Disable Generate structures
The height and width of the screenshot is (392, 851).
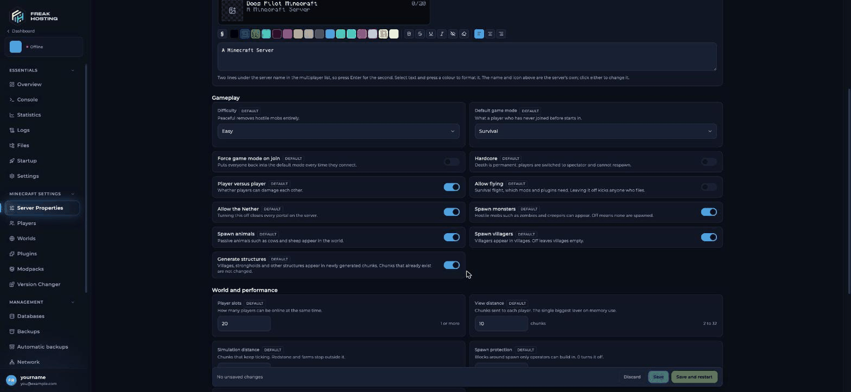coord(452,265)
